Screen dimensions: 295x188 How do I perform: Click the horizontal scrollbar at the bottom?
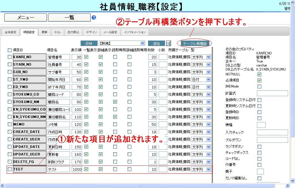[144, 185]
